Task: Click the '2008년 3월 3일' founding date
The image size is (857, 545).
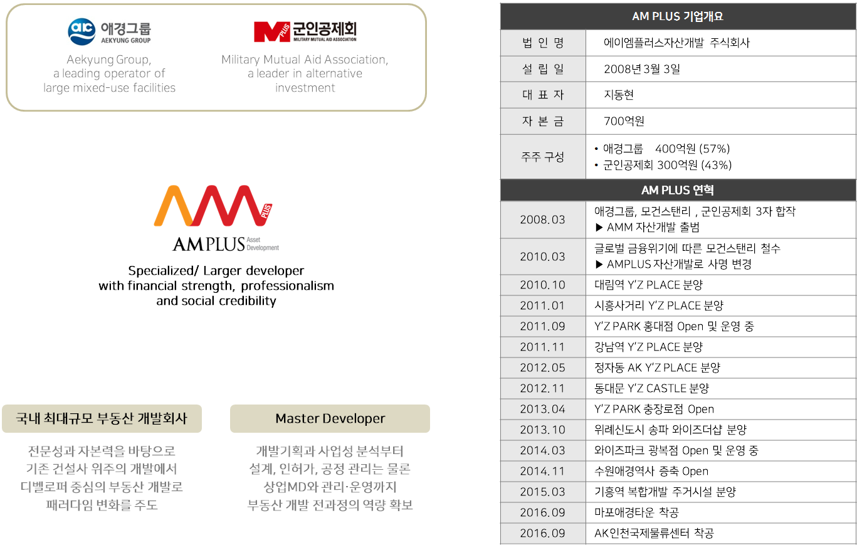Action: click(x=641, y=69)
